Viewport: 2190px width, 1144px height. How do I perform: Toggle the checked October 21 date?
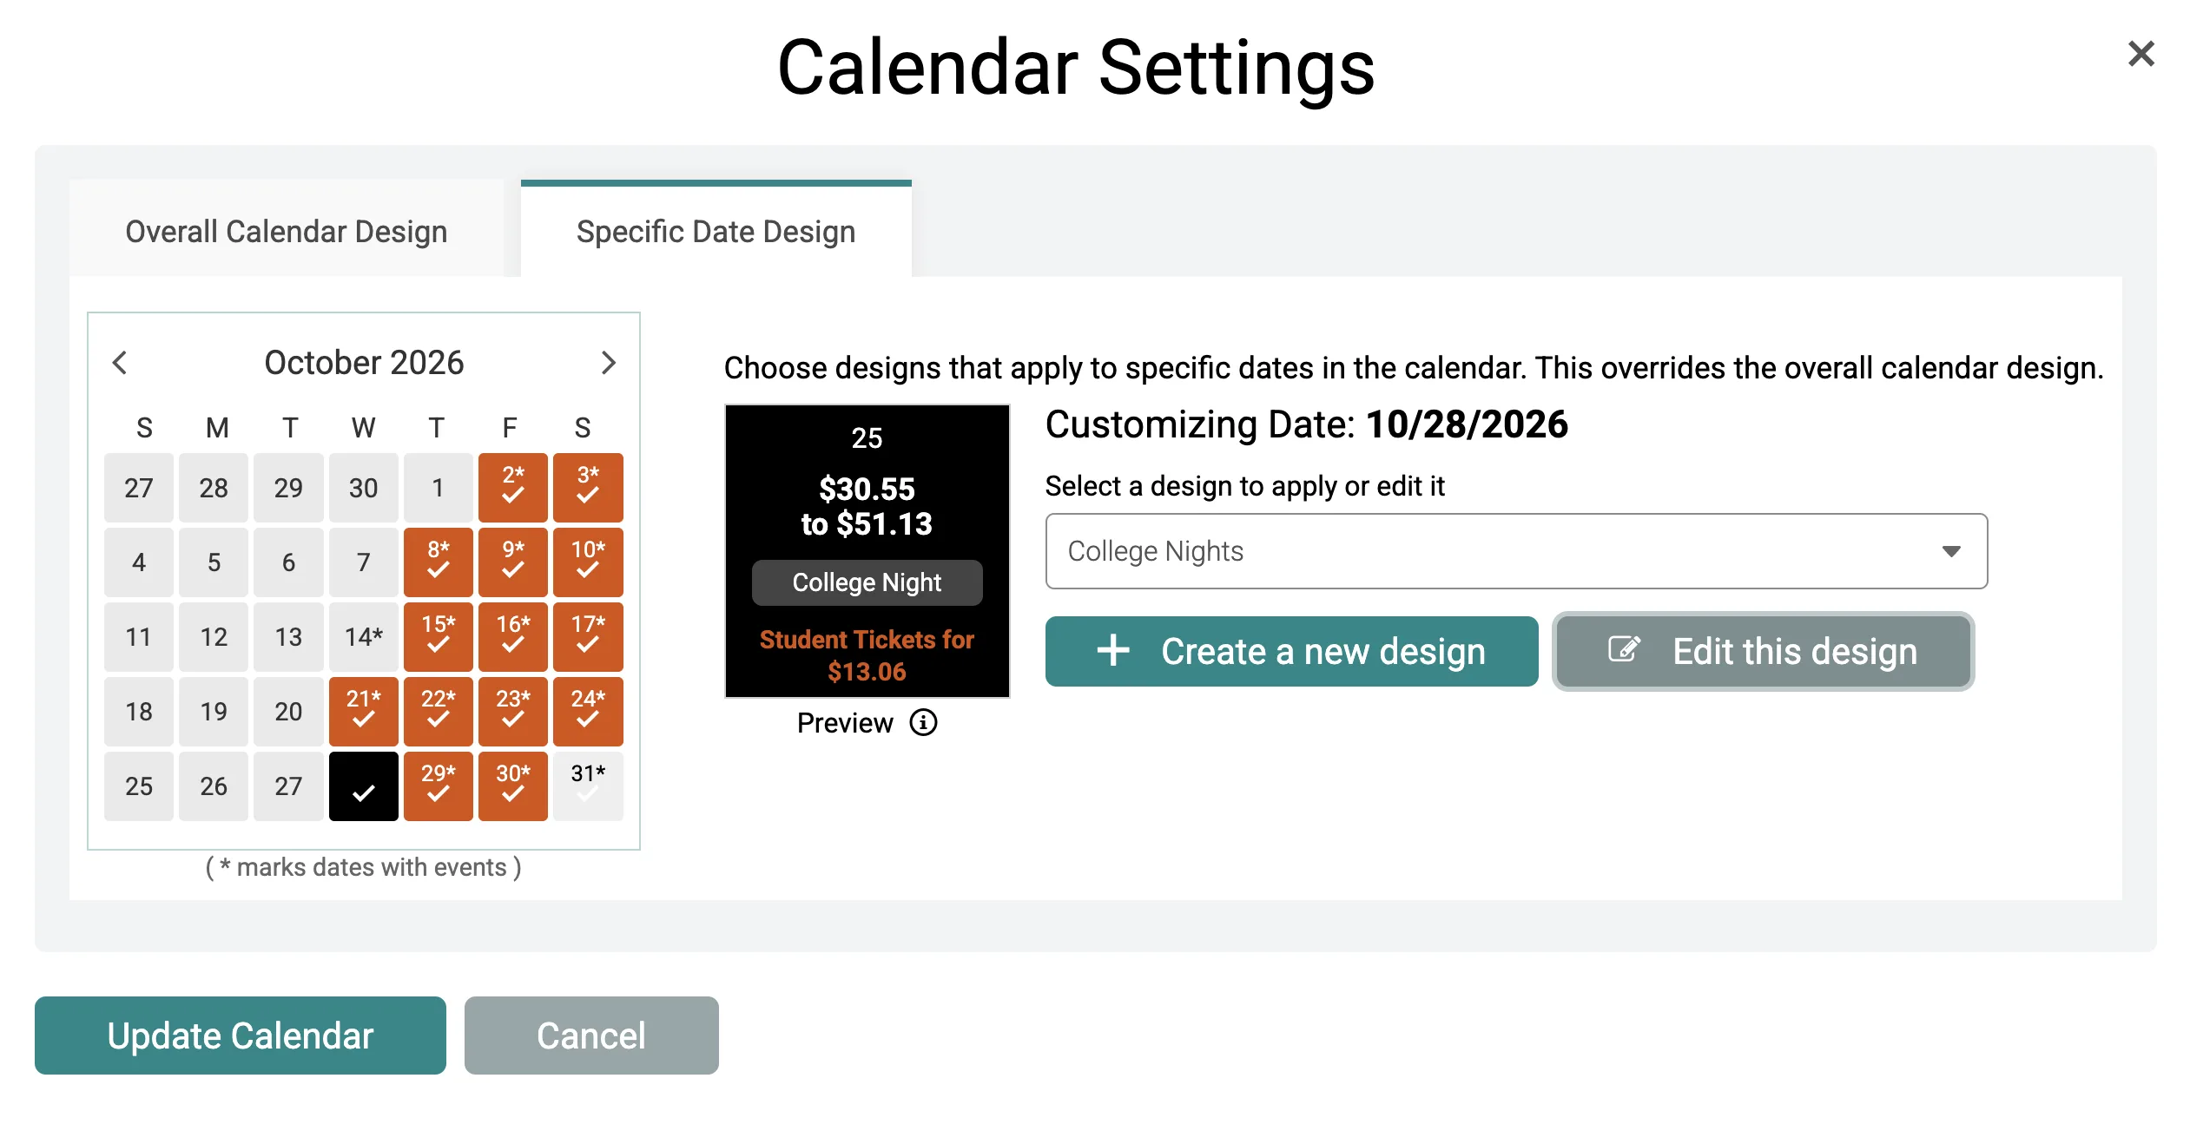tap(364, 711)
